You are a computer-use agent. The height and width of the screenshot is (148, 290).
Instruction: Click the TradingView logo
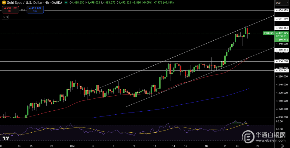point(6,138)
